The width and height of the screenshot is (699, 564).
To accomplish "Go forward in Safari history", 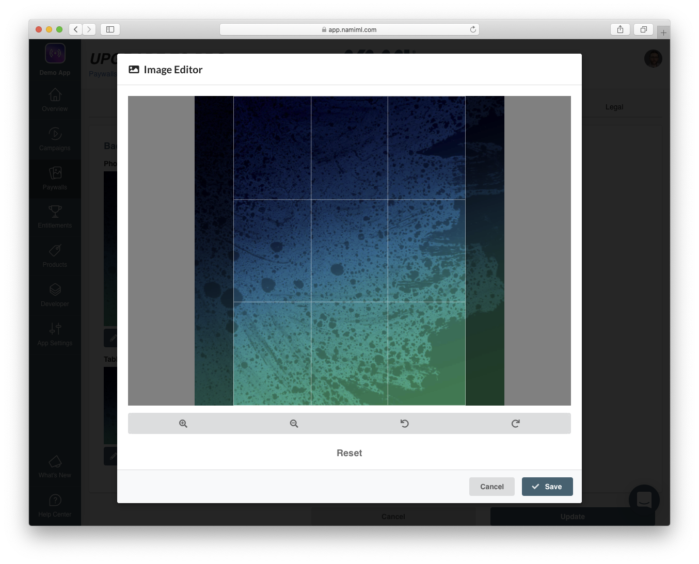I will point(89,29).
